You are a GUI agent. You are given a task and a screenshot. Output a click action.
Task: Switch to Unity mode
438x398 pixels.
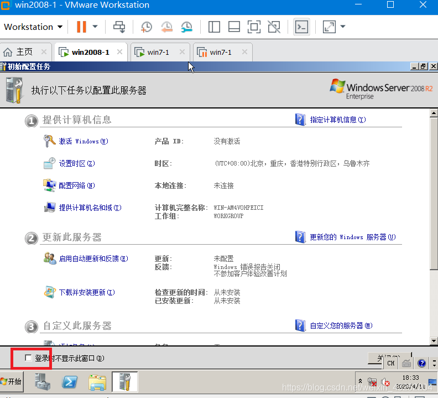pyautogui.click(x=274, y=27)
